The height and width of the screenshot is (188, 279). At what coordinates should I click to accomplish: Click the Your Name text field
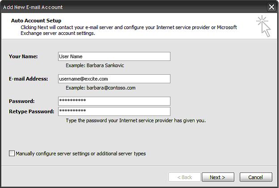pos(114,56)
